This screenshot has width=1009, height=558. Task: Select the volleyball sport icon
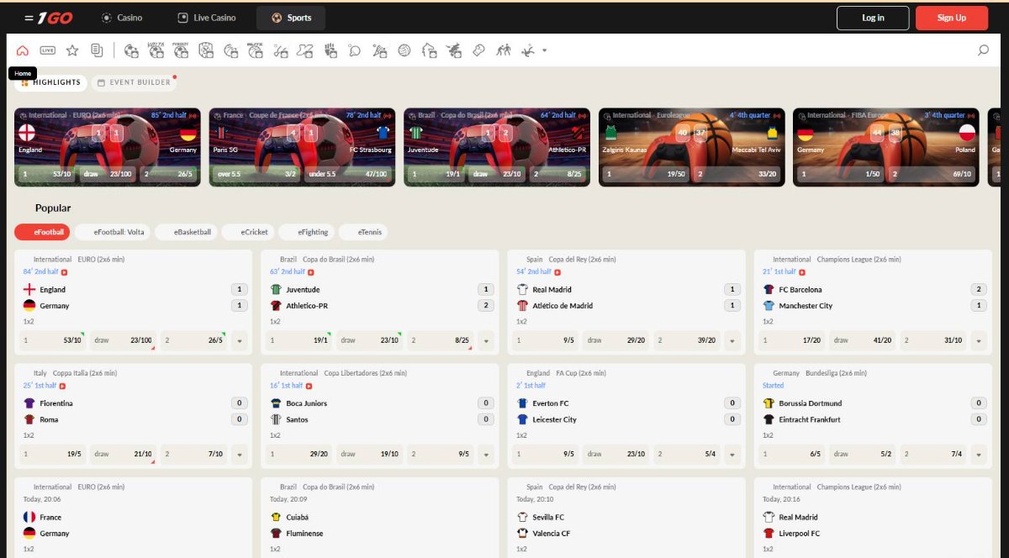tap(404, 51)
